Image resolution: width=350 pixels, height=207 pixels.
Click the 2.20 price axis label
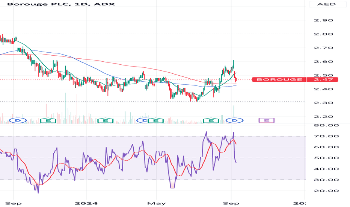point(323,117)
